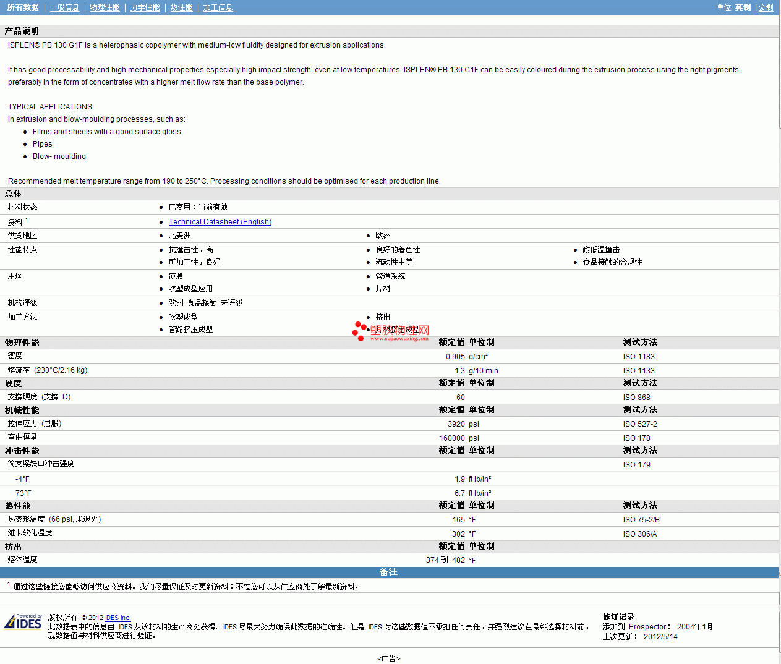Click the 吹塑成型 processing method

click(x=184, y=317)
